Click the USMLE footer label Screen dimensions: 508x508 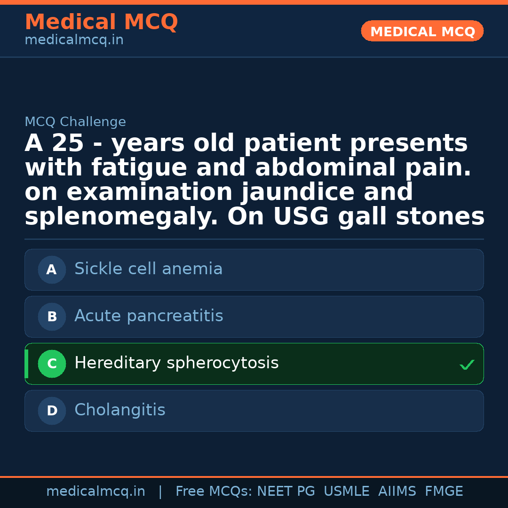pos(346,492)
